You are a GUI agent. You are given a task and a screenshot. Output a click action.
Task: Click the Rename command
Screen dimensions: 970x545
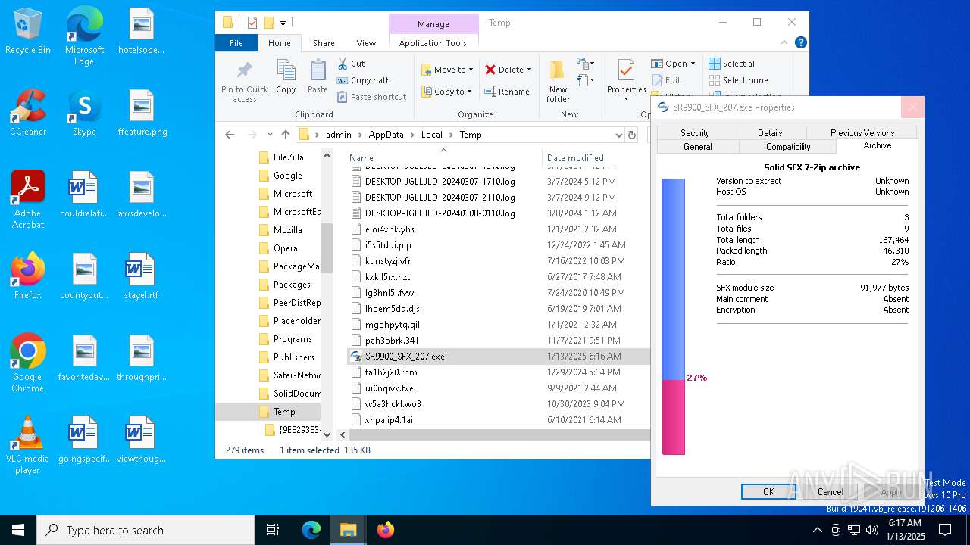507,92
